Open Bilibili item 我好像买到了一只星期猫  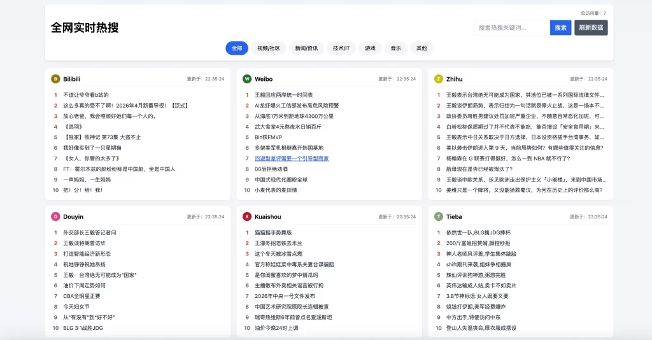tap(92, 148)
